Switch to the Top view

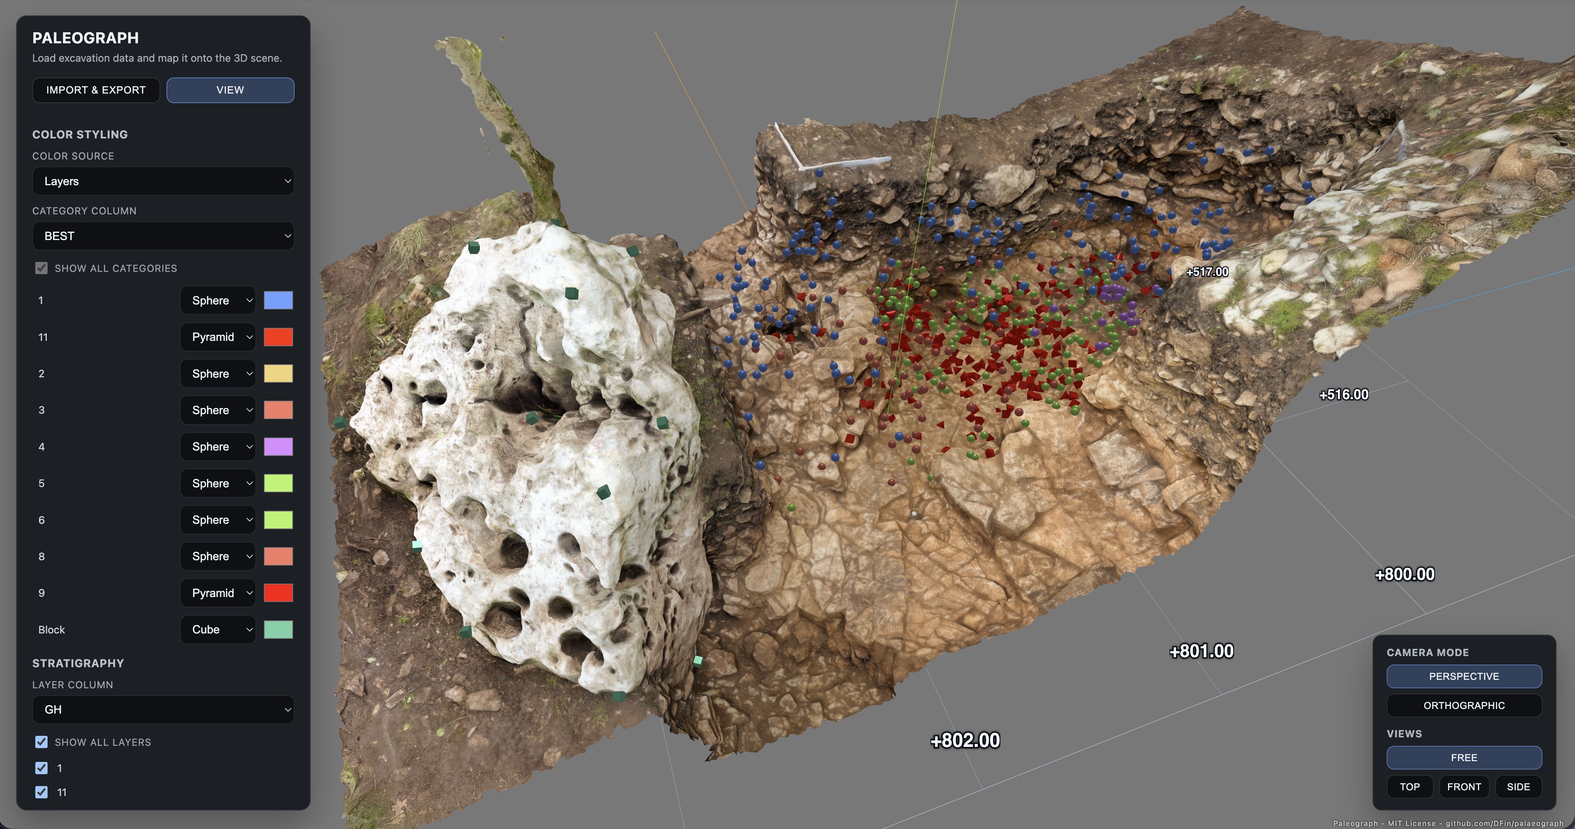point(1410,787)
